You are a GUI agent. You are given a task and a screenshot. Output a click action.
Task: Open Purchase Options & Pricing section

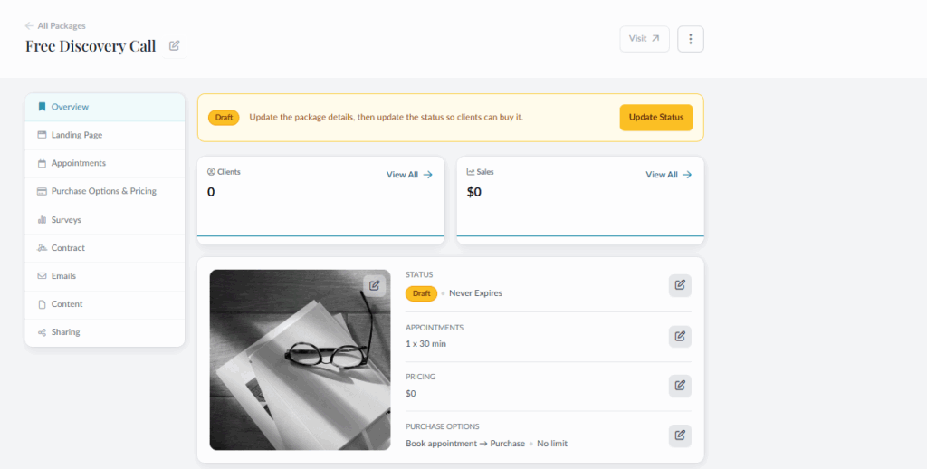pos(103,191)
